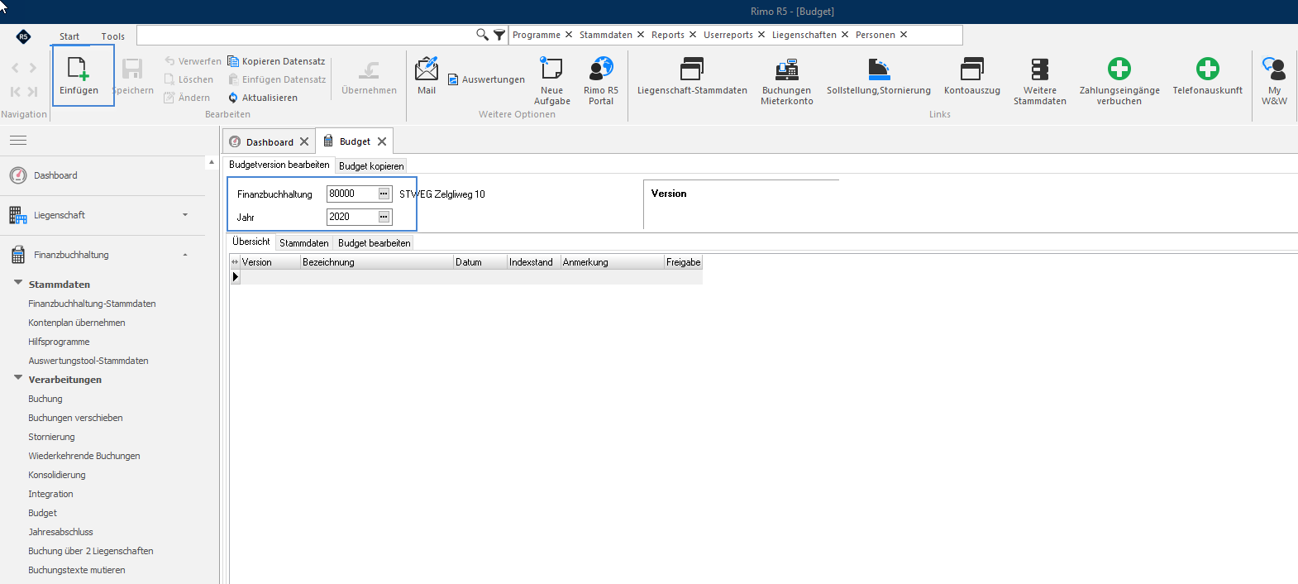Image resolution: width=1298 pixels, height=584 pixels.
Task: Click the Finanzbuchhaltung number field
Action: click(x=352, y=194)
